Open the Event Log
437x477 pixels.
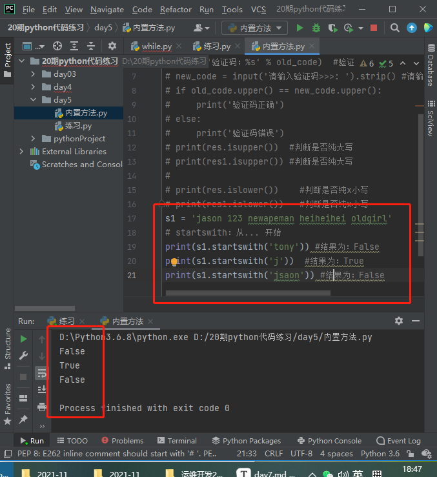pos(399,441)
